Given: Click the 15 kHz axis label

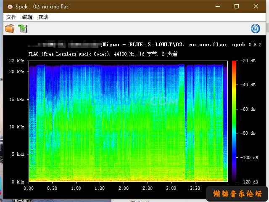Looking at the screenshot, I should click(x=17, y=99).
